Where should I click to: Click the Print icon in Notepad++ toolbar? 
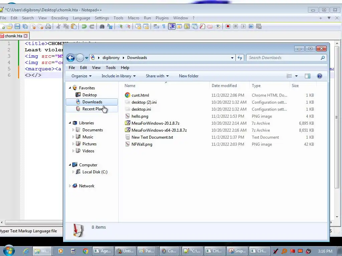pyautogui.click(x=48, y=26)
